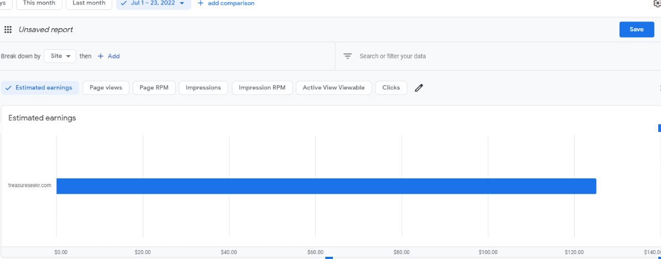
Task: Click the $0.00 axis label
Action: [x=61, y=252]
